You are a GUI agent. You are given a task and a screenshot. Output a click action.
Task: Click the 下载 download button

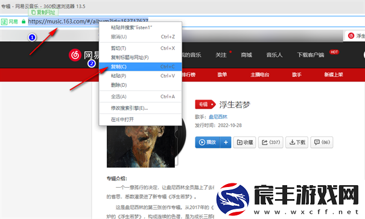coord(297,142)
